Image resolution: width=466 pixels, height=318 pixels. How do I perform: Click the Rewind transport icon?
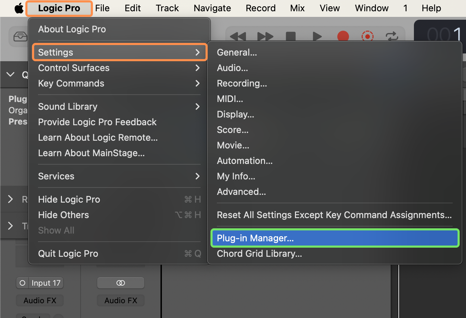point(239,36)
